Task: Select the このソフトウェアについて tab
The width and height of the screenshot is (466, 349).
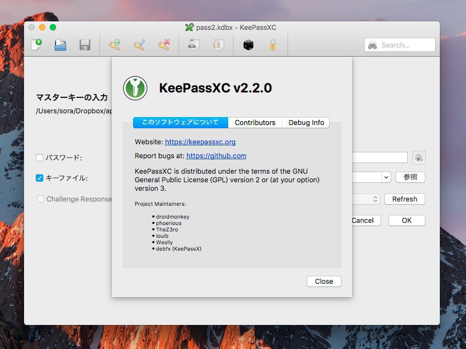Action: coord(181,122)
